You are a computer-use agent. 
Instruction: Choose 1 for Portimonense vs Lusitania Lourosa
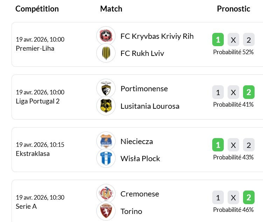pos(218,92)
